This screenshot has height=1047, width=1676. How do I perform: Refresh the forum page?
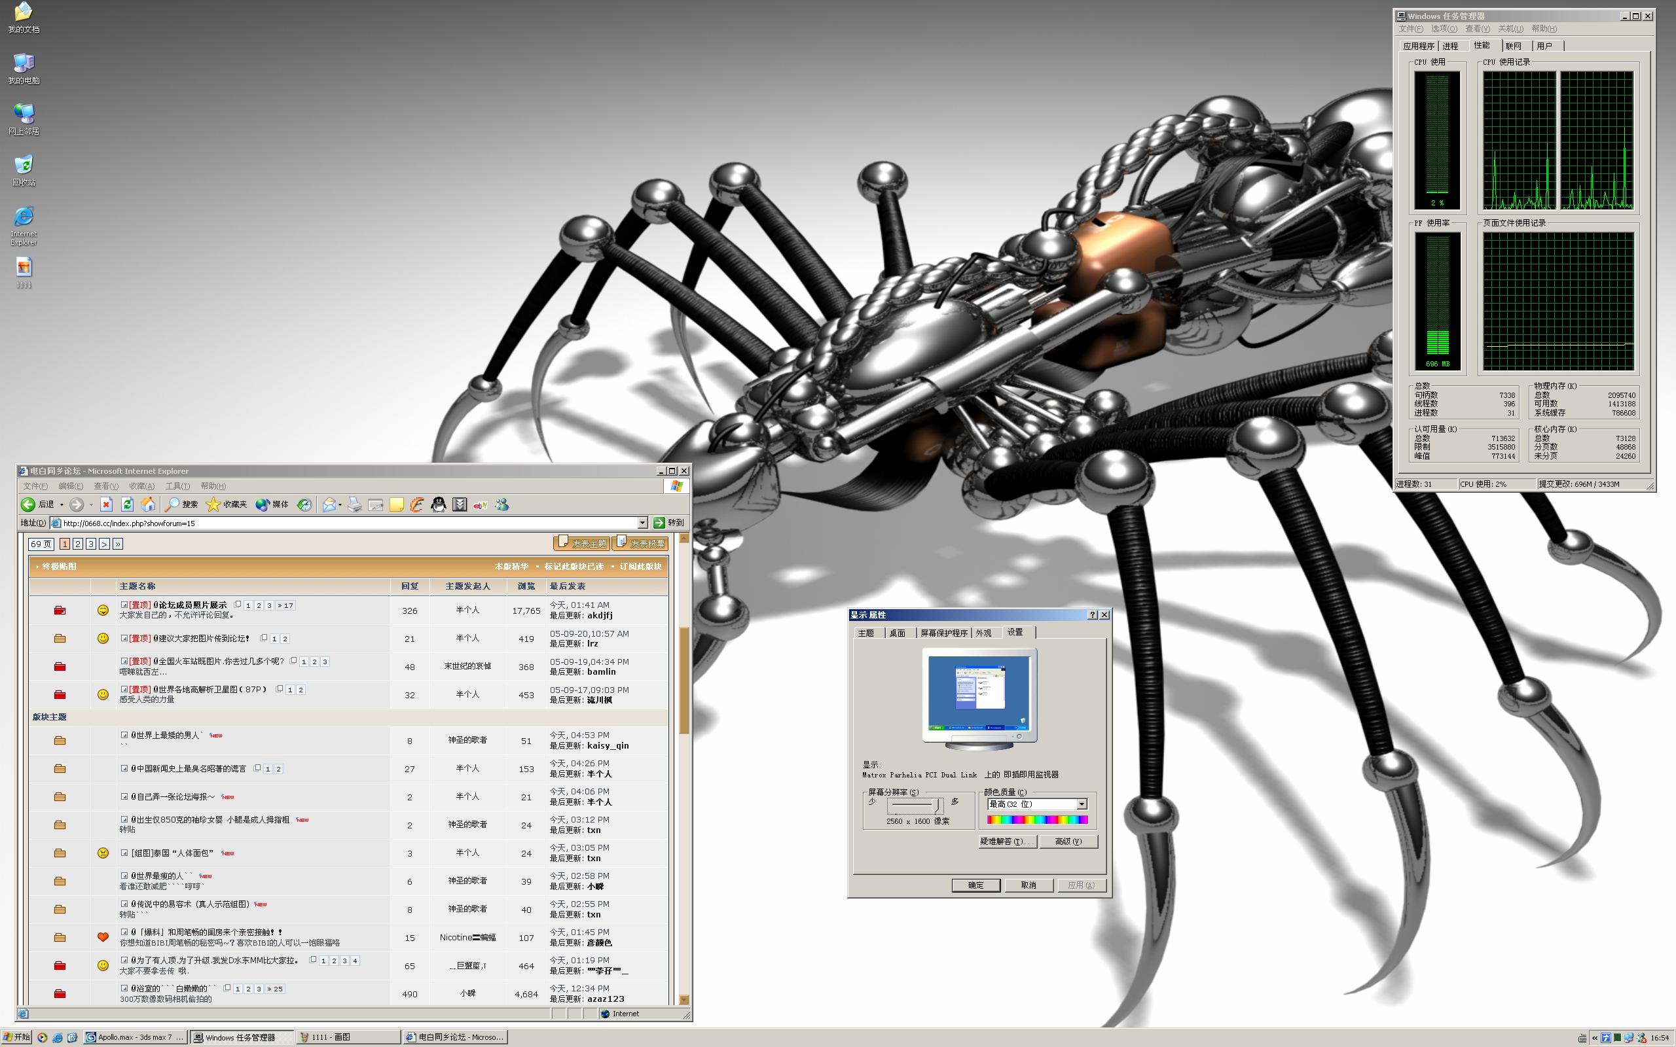click(127, 505)
